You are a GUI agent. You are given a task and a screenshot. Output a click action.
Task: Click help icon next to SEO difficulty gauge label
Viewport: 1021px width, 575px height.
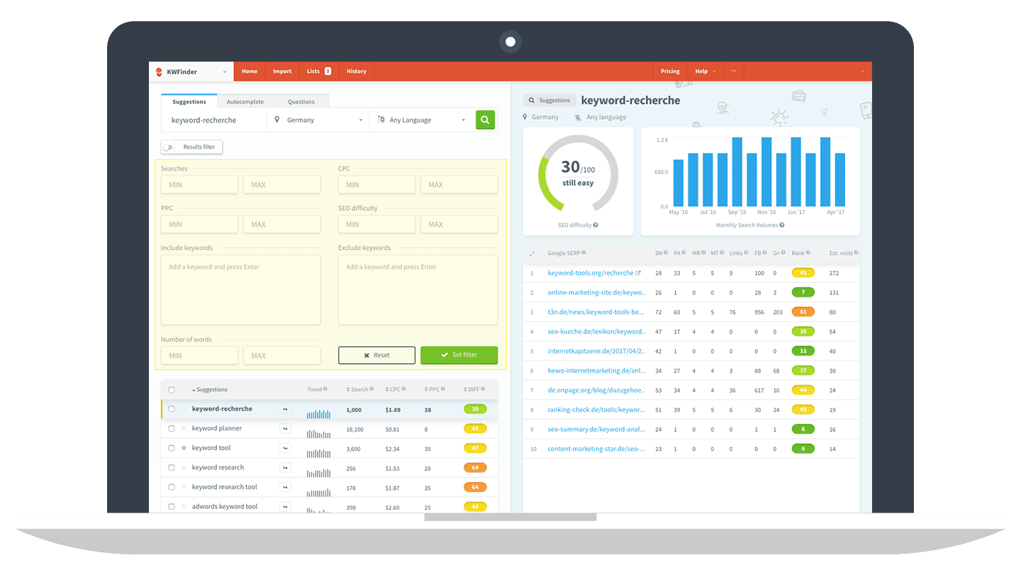coord(596,225)
